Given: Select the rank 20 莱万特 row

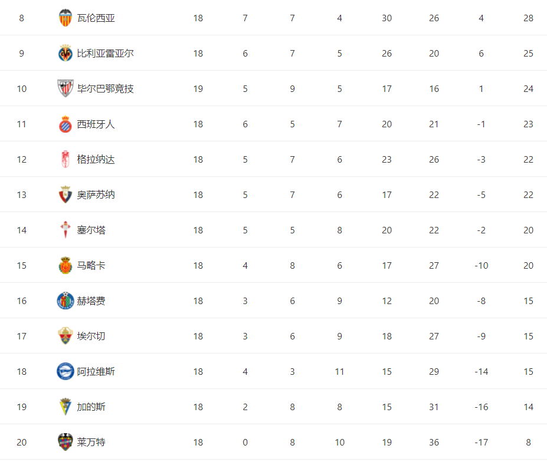Looking at the screenshot, I should [x=274, y=442].
